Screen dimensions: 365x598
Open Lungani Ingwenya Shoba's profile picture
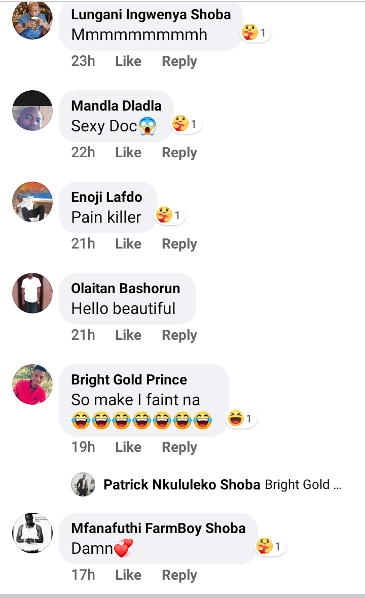(32, 20)
